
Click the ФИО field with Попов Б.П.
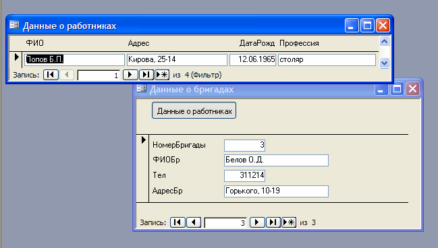(x=74, y=60)
